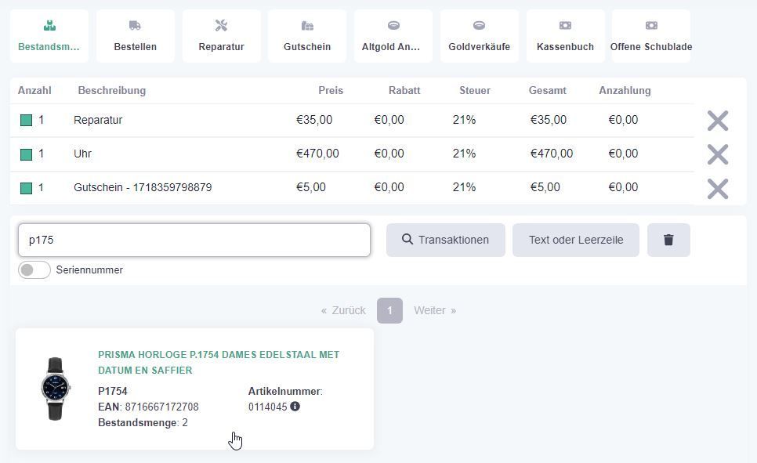Toggle the Seriennummer switch
Image resolution: width=757 pixels, height=463 pixels.
34,269
